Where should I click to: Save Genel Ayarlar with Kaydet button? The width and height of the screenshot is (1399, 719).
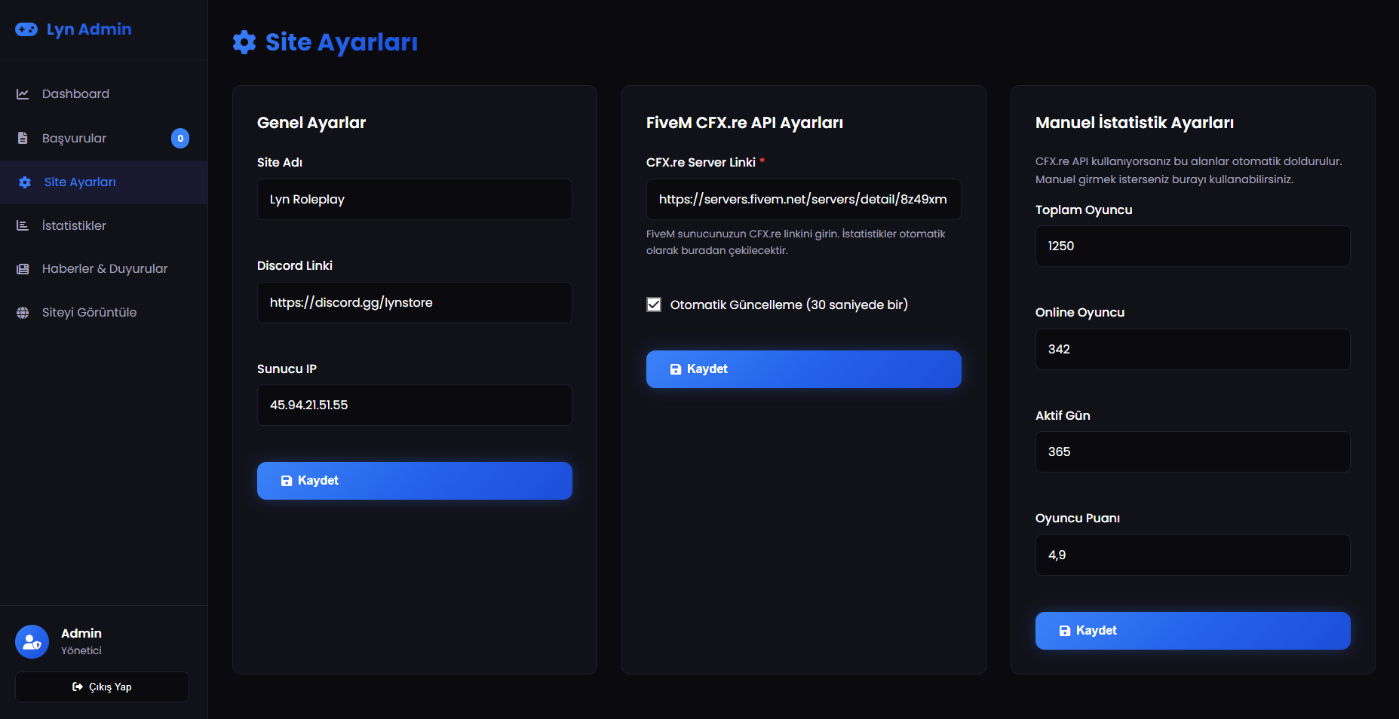coord(414,481)
